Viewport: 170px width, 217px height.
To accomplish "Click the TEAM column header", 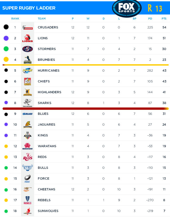I will click(41, 19).
